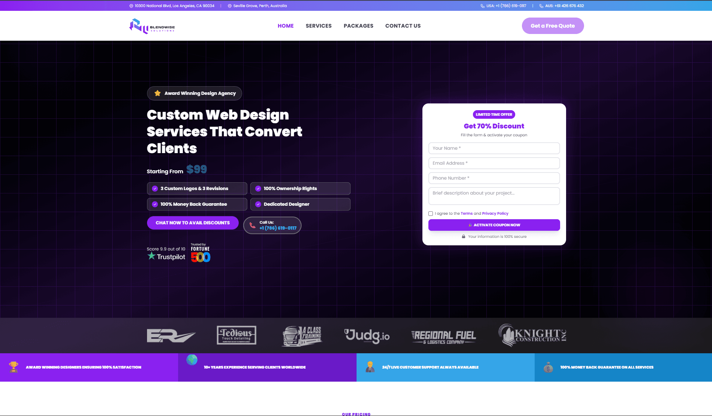Click the location pin for Perth, Australia

230,6
